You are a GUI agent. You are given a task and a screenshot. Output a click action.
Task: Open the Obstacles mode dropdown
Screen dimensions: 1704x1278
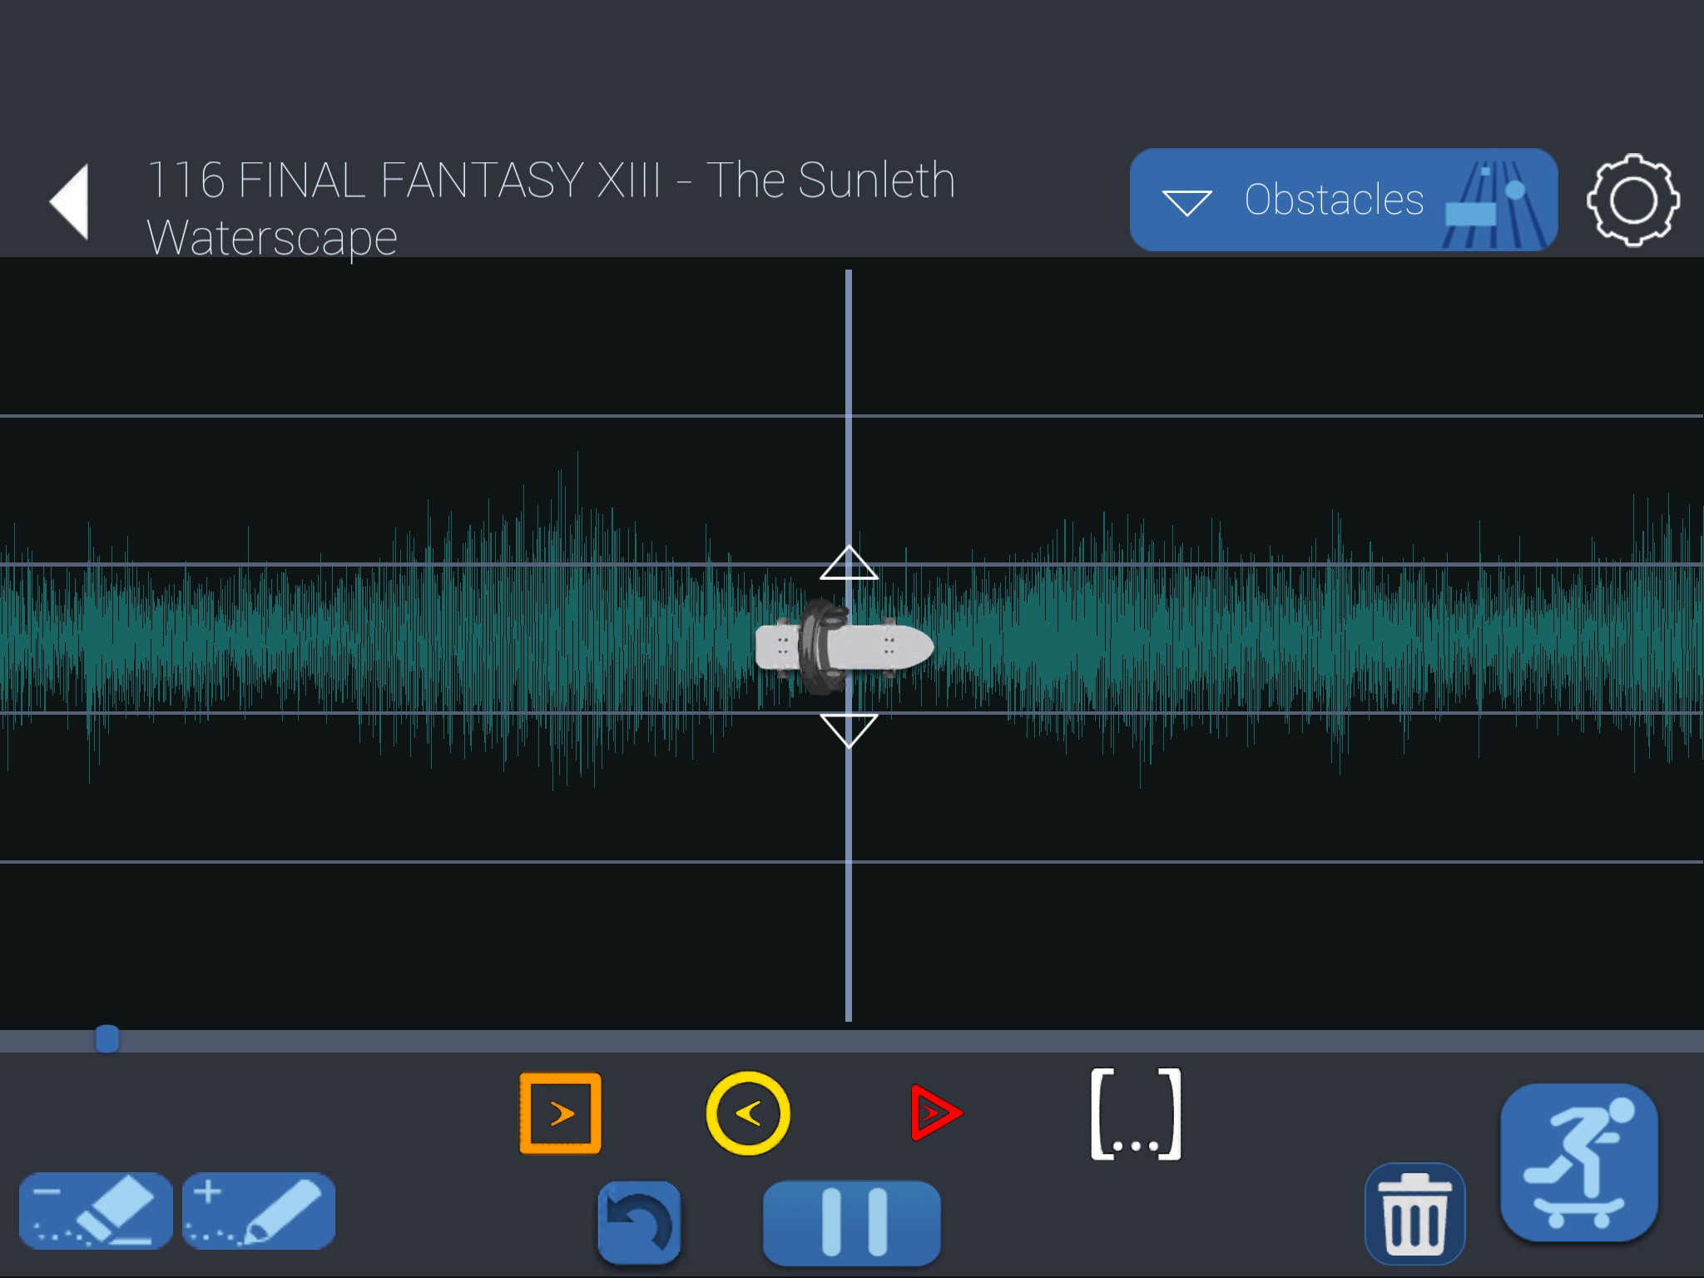coord(1343,200)
